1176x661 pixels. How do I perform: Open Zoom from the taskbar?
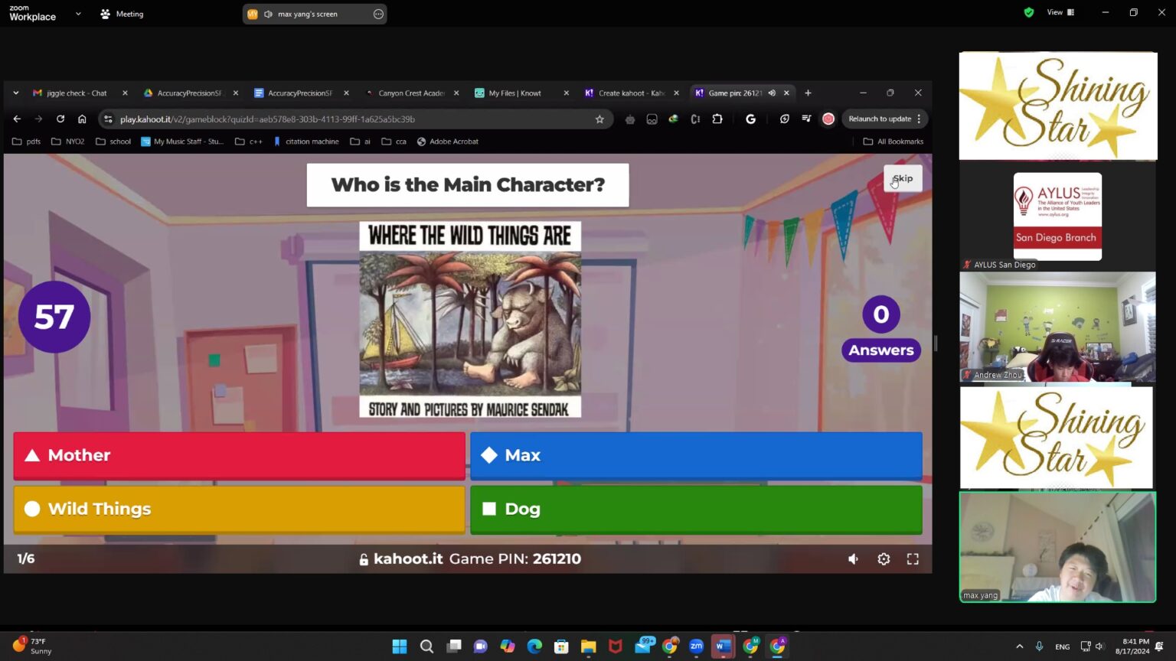coord(696,646)
